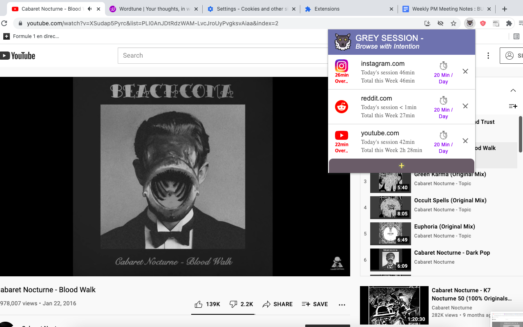Dislike the video with thumbs down
The width and height of the screenshot is (523, 327).
[233, 304]
